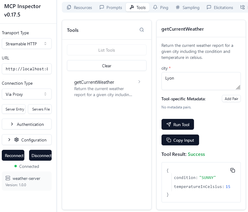Image resolution: width=248 pixels, height=212 pixels.
Task: Switch to the Prompts tab
Action: click(x=111, y=8)
